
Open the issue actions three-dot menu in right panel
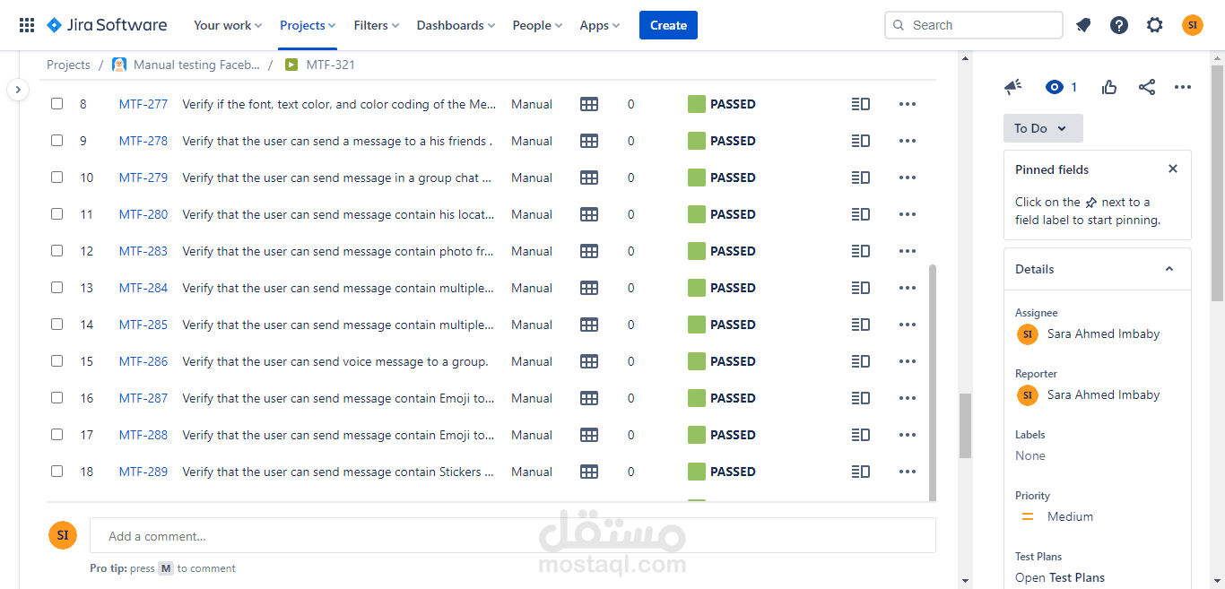1183,87
